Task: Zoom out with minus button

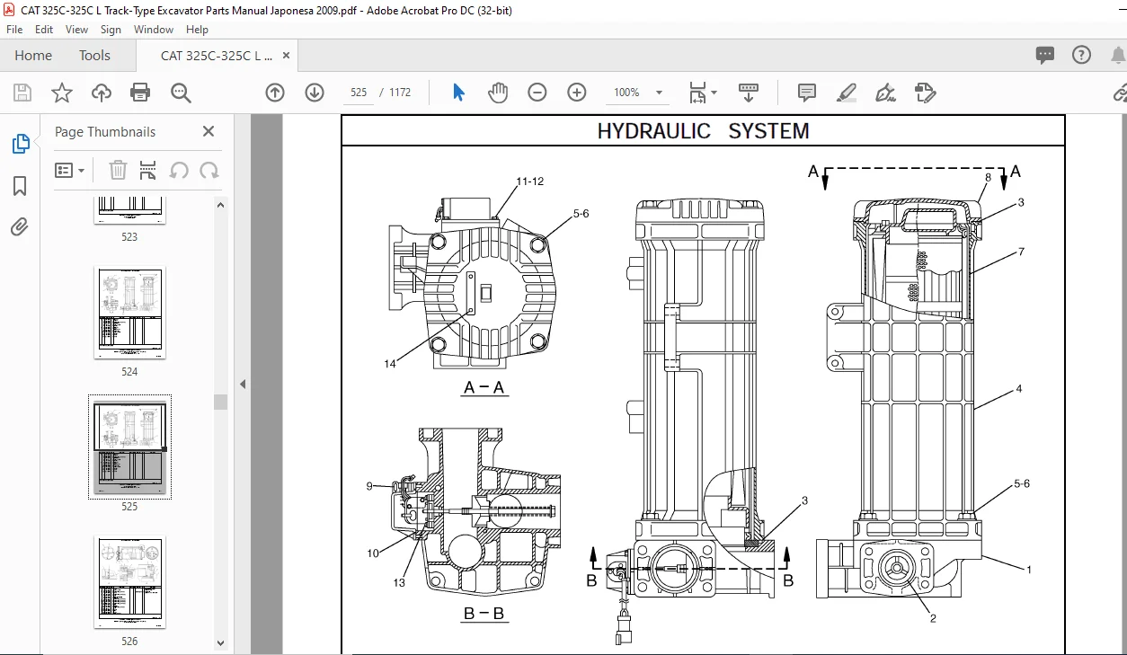Action: tap(537, 93)
